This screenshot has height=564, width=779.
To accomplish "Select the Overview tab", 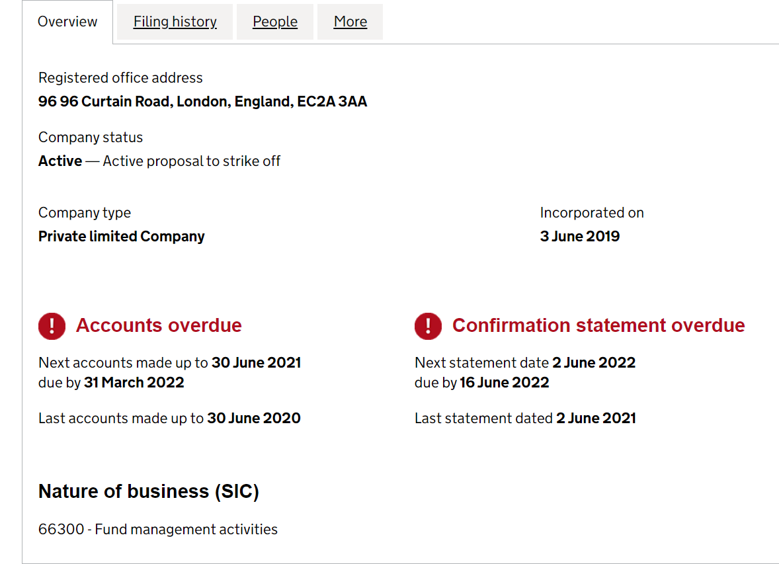I will coord(67,22).
